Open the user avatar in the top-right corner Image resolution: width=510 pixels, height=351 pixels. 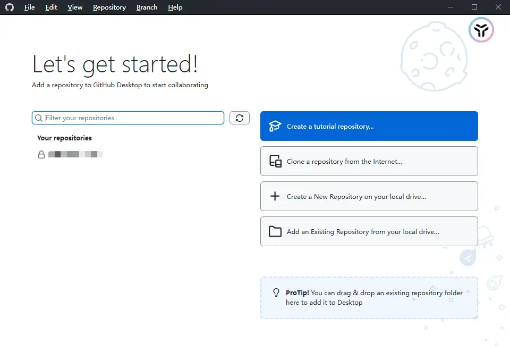pyautogui.click(x=481, y=30)
